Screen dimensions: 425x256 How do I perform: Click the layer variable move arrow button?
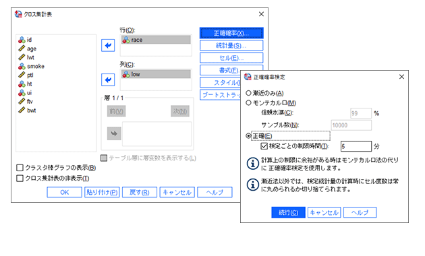[114, 133]
